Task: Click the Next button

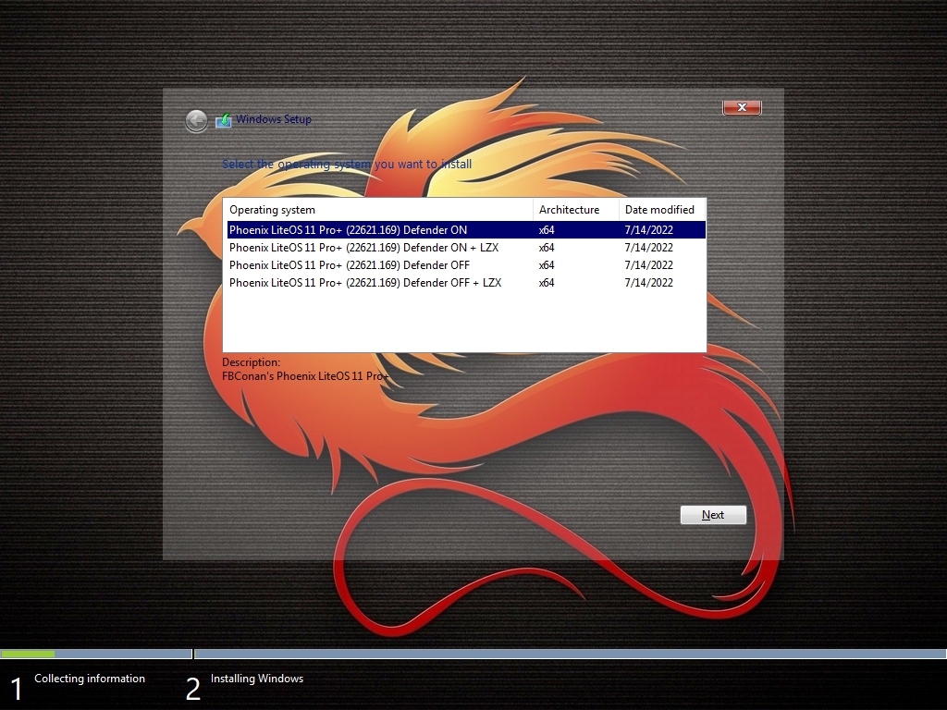Action: click(x=713, y=515)
